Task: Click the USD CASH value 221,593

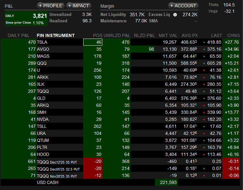Action: (x=168, y=182)
